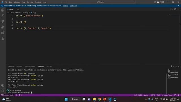Open Google Chrome from the taskbar

coord(99,99)
